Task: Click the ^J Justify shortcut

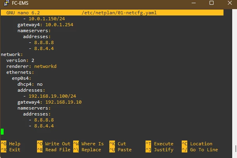Action: (159, 150)
